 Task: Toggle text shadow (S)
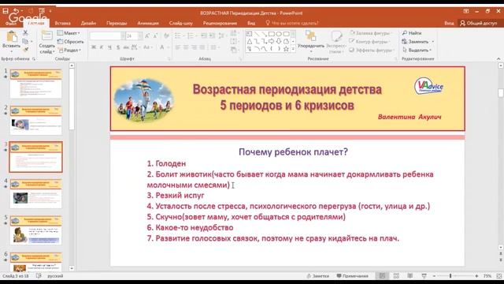click(118, 47)
